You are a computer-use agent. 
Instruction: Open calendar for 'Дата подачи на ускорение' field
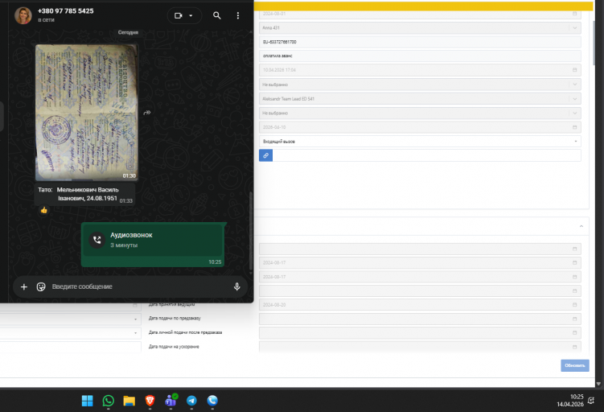click(574, 347)
